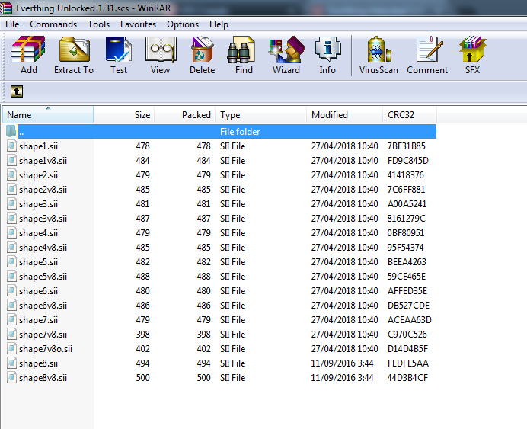Select the parent folder icon row
527x429 pixels.
(x=11, y=131)
